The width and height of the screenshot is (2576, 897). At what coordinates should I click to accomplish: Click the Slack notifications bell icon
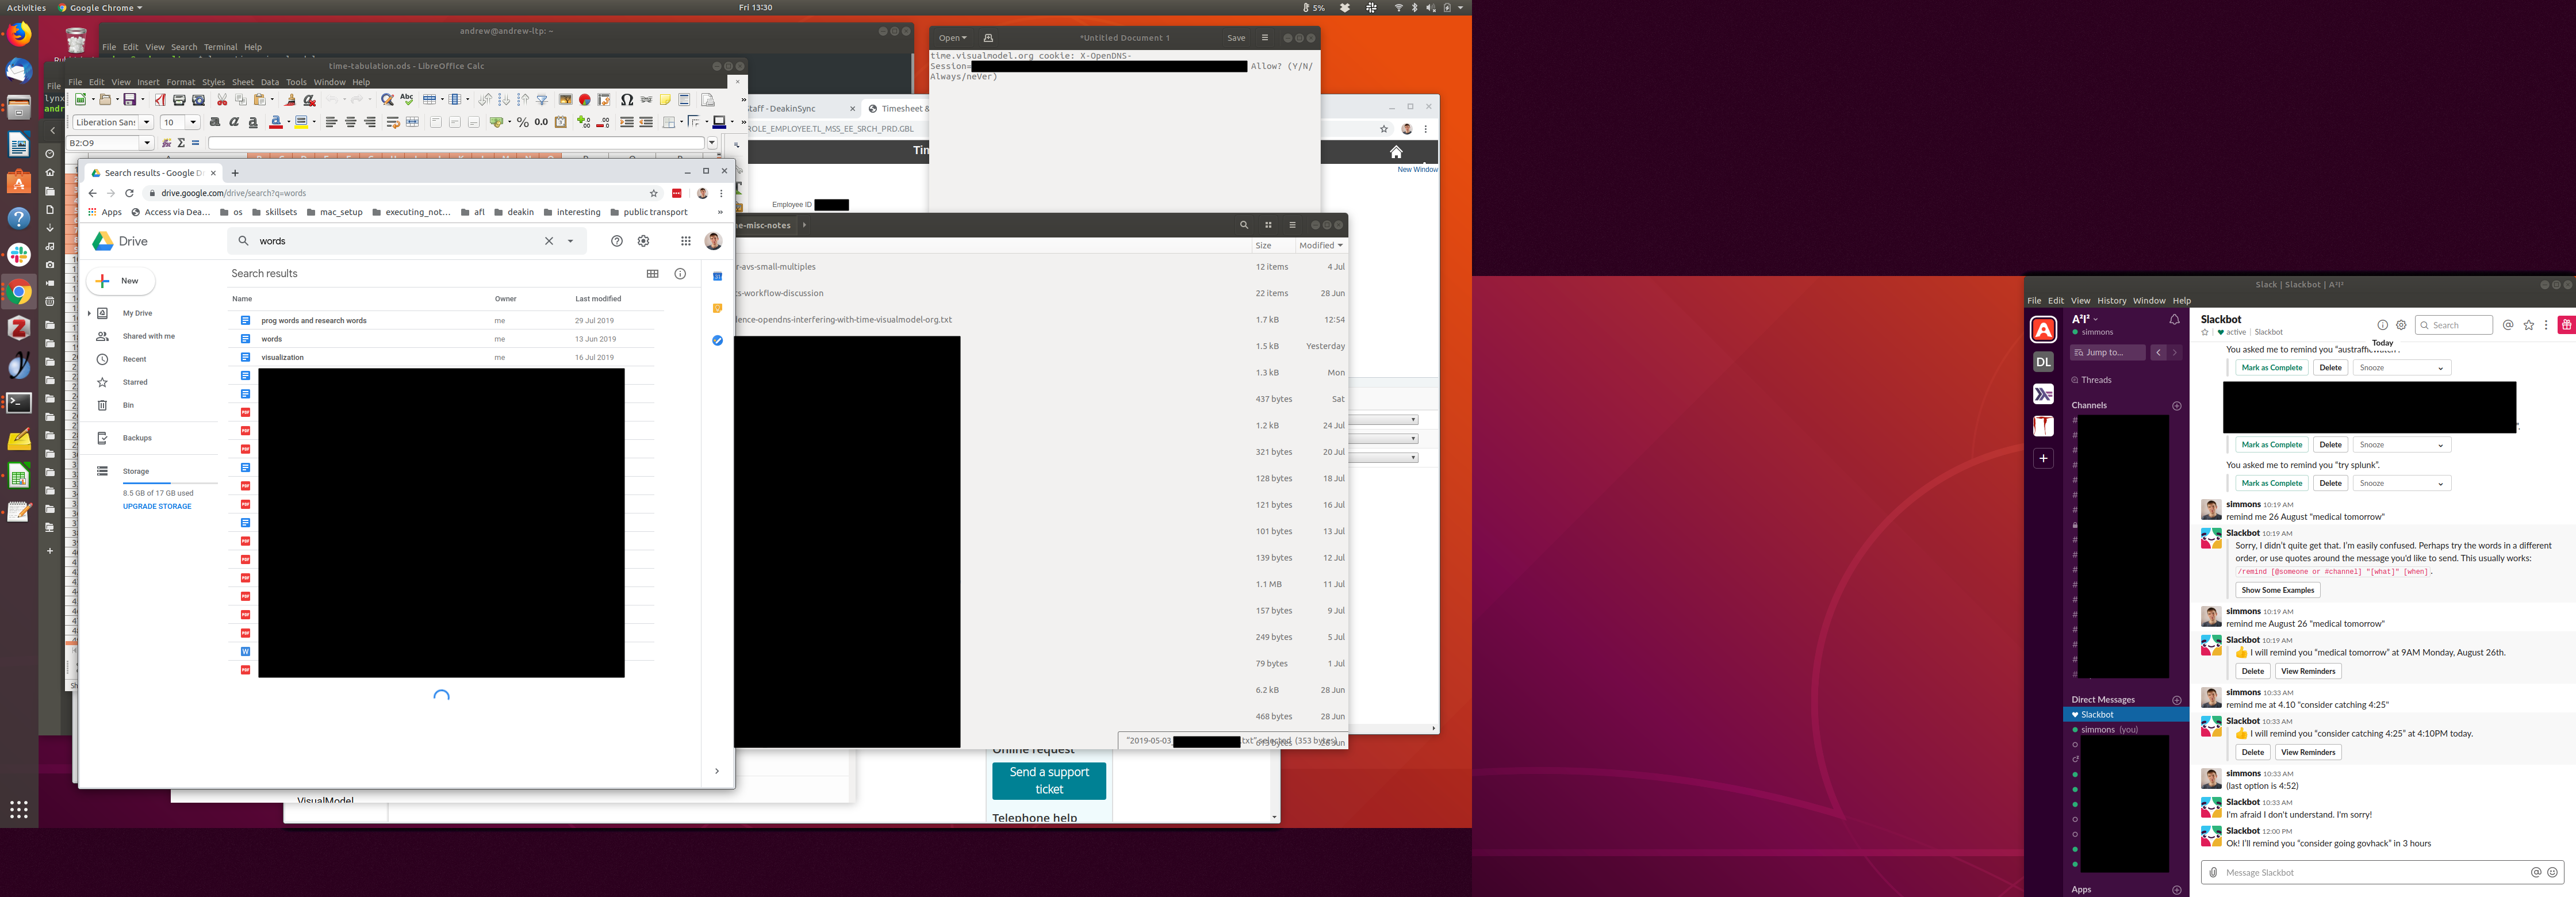click(x=2174, y=320)
